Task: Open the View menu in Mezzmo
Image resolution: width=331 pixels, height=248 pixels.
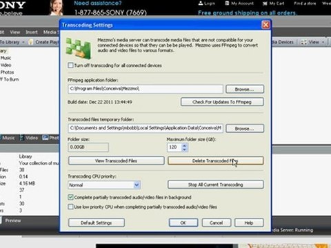Action: [15, 32]
